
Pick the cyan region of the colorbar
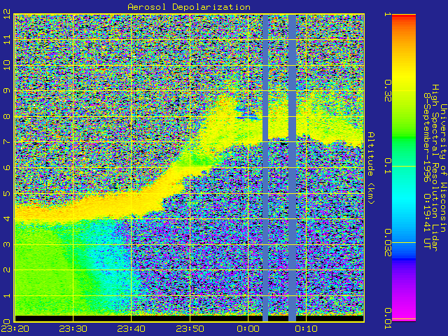tap(404, 197)
